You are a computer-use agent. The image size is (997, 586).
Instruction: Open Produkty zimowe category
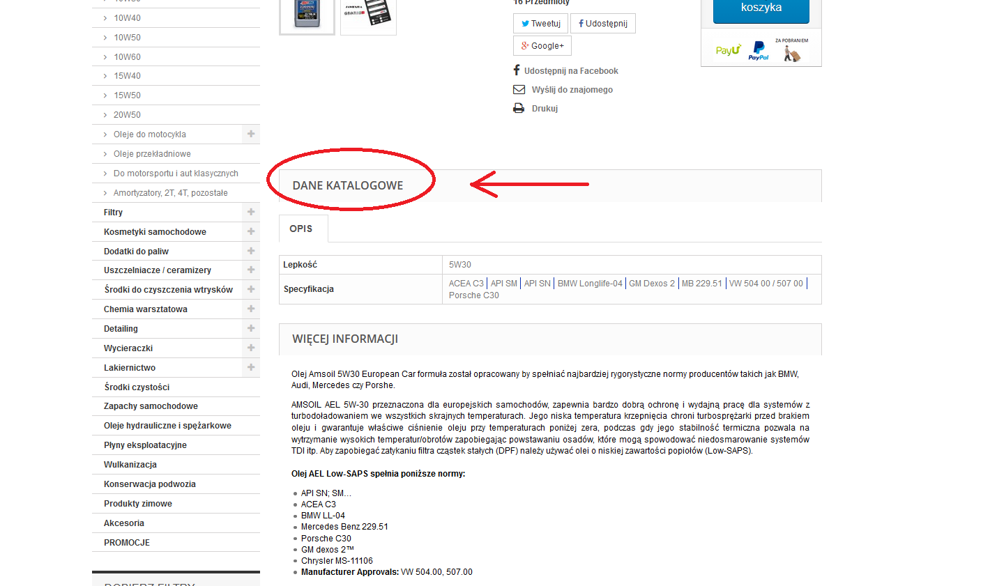tap(138, 504)
